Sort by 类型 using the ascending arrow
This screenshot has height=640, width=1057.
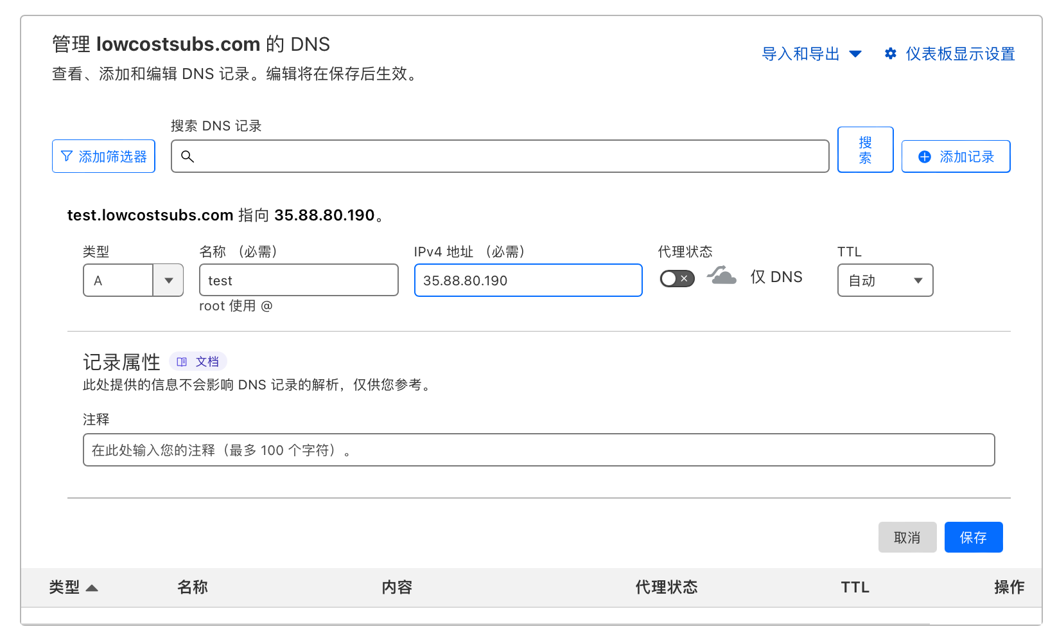(x=92, y=588)
